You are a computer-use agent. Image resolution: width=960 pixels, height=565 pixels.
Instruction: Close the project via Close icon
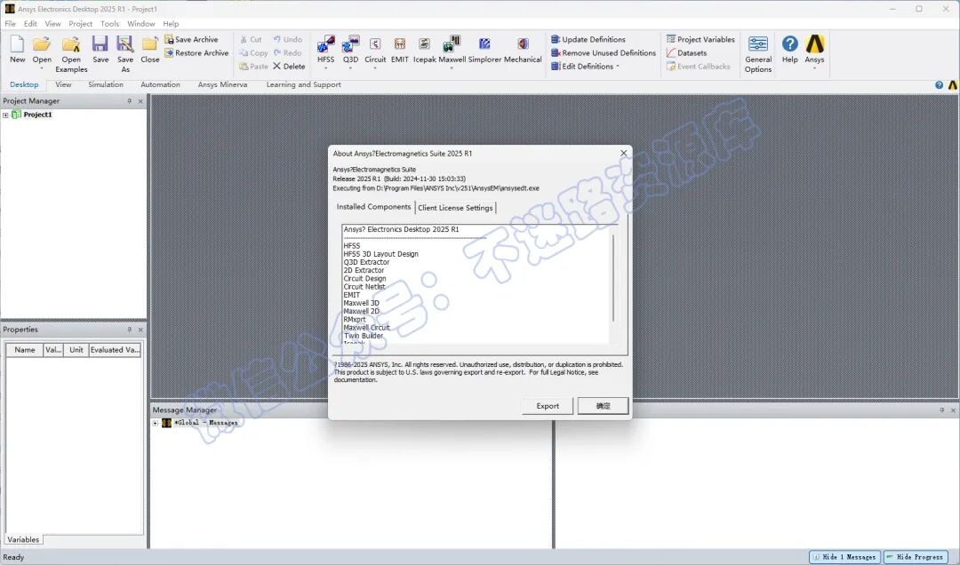[x=149, y=49]
